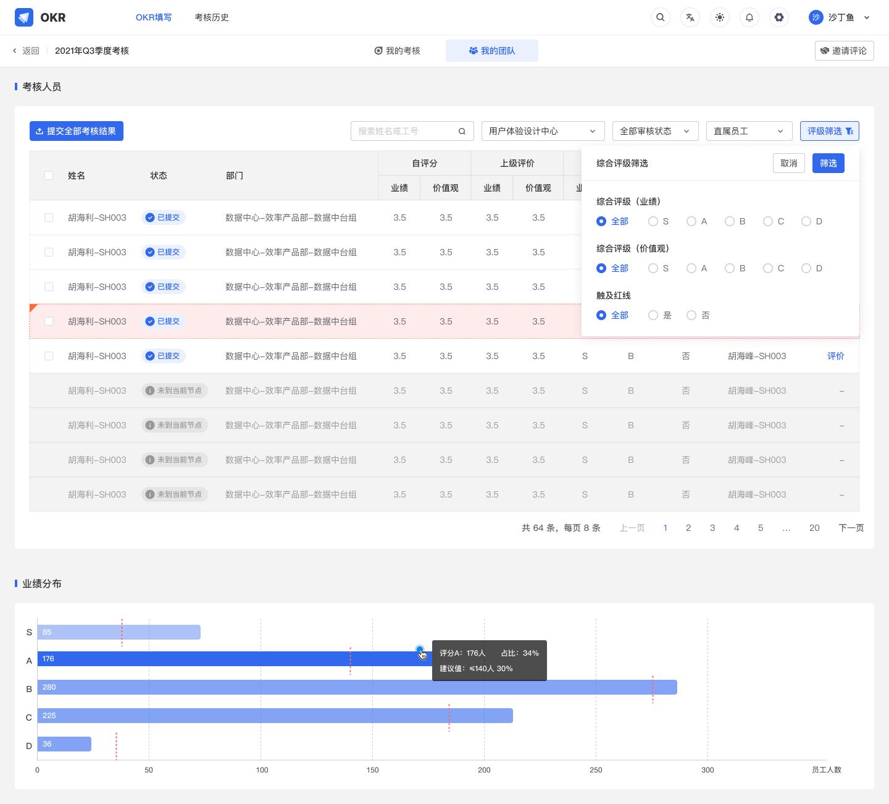The width and height of the screenshot is (889, 804).
Task: Select the header select-all checkbox
Action: tap(49, 176)
